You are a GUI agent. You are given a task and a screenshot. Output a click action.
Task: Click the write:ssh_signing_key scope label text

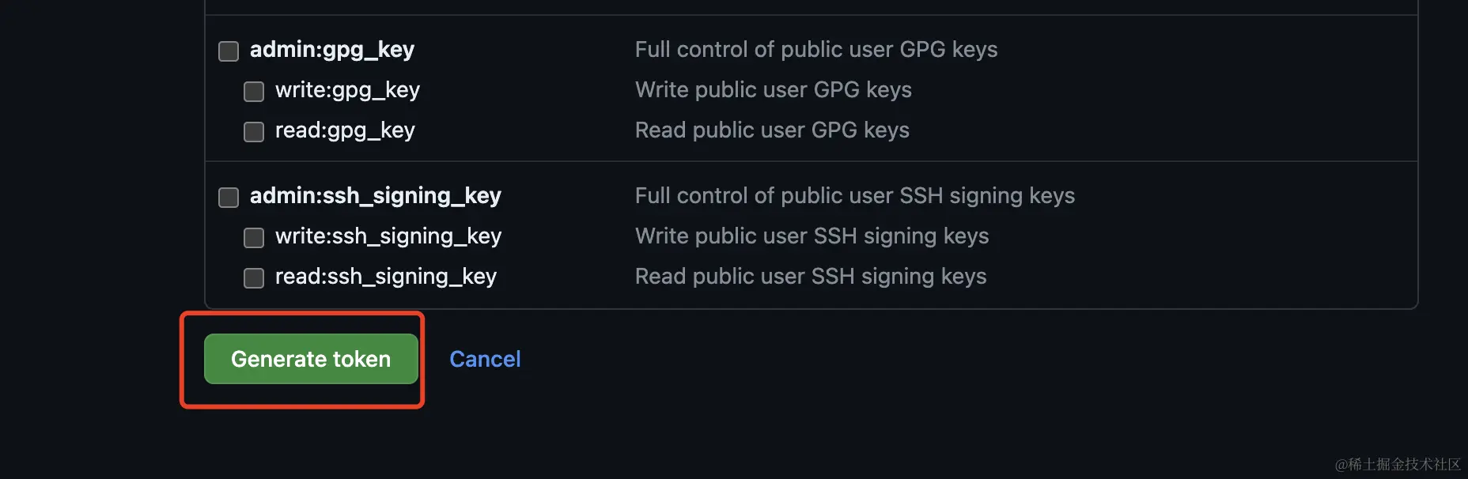tap(388, 236)
